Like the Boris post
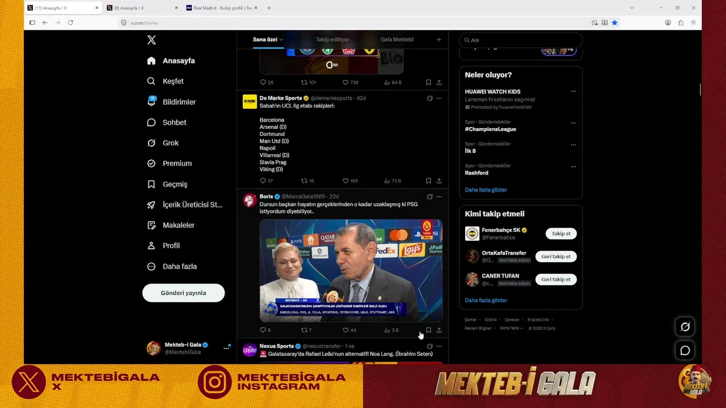 click(349, 330)
